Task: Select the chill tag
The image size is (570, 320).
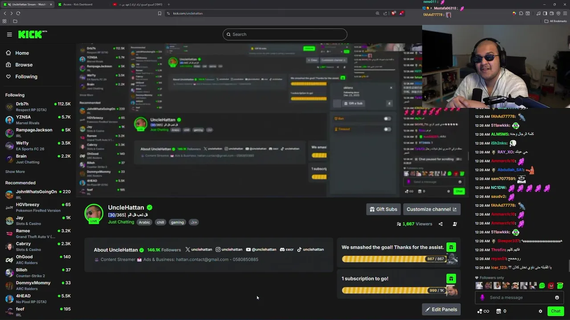Action: click(x=160, y=222)
